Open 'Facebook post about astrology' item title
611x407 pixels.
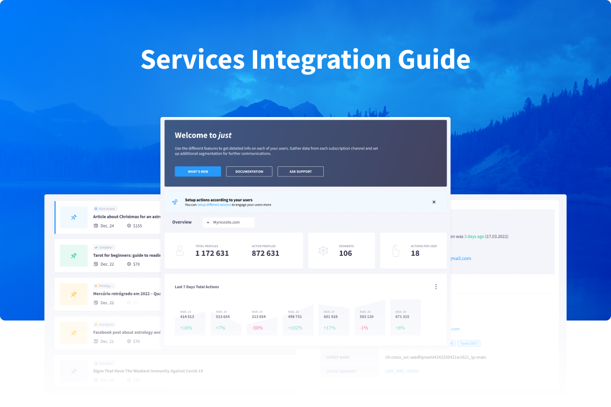point(127,332)
